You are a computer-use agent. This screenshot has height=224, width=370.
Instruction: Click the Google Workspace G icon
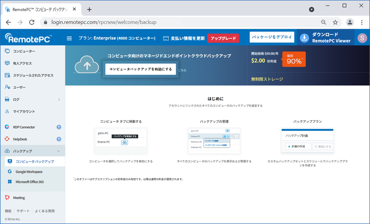click(x=10, y=171)
